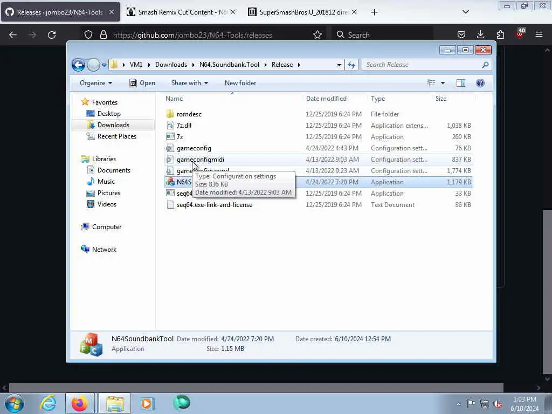Open the Organize menu
Viewport: 552px width, 414px height.
(96, 83)
